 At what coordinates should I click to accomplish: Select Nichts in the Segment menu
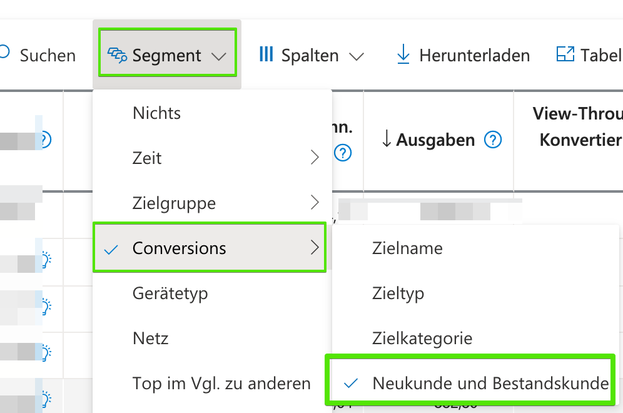(x=156, y=113)
